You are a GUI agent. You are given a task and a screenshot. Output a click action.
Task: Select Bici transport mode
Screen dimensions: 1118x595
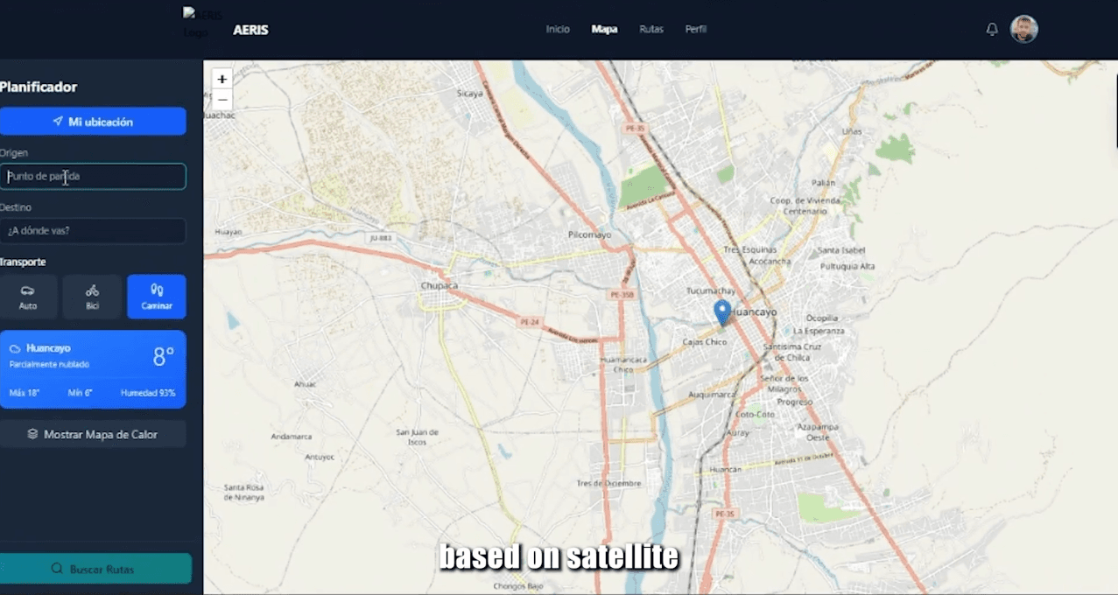(92, 297)
